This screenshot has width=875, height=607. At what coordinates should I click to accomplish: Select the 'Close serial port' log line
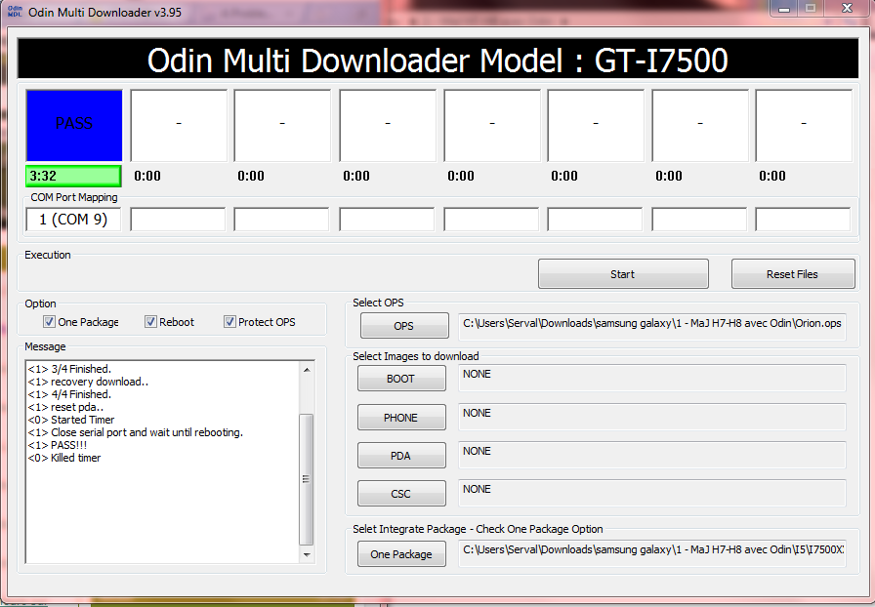tap(136, 432)
